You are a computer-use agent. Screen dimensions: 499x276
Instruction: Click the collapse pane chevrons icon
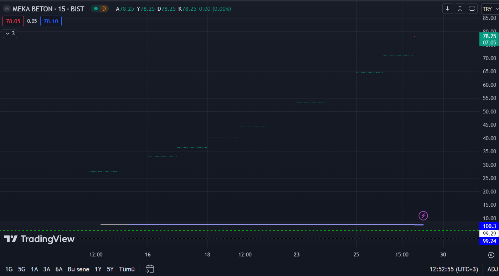click(x=460, y=9)
